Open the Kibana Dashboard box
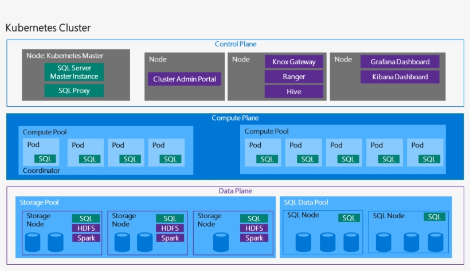The width and height of the screenshot is (470, 271). click(399, 77)
